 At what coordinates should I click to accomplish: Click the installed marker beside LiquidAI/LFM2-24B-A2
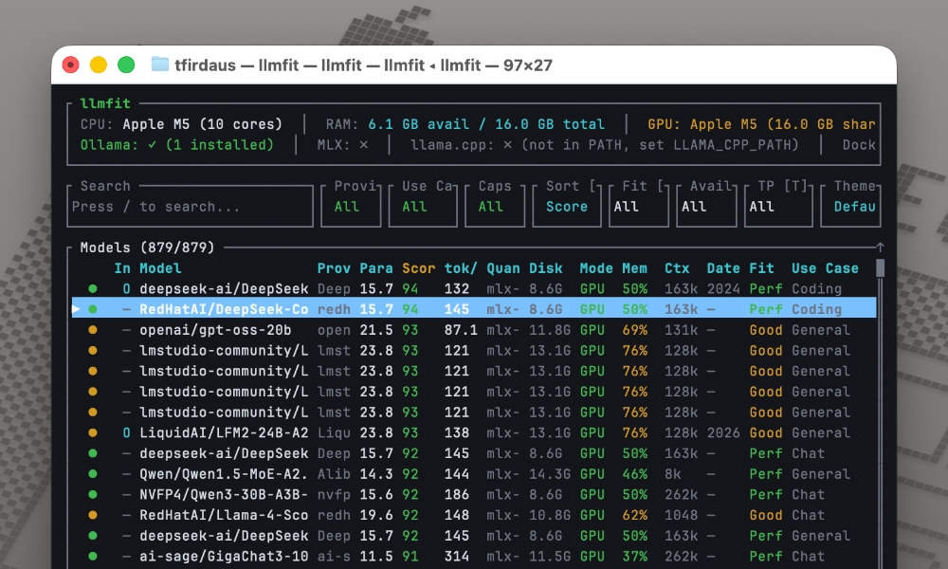click(x=126, y=432)
